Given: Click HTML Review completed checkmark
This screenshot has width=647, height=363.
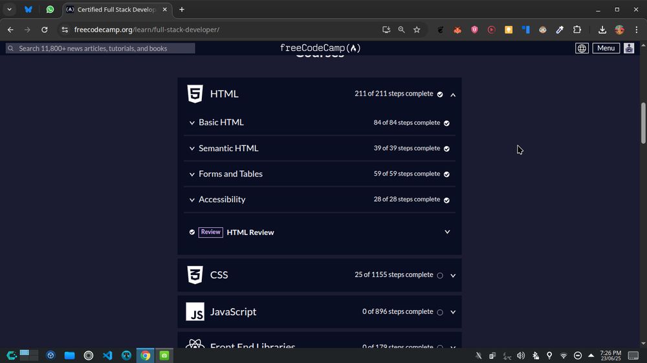Looking at the screenshot, I should tap(192, 233).
